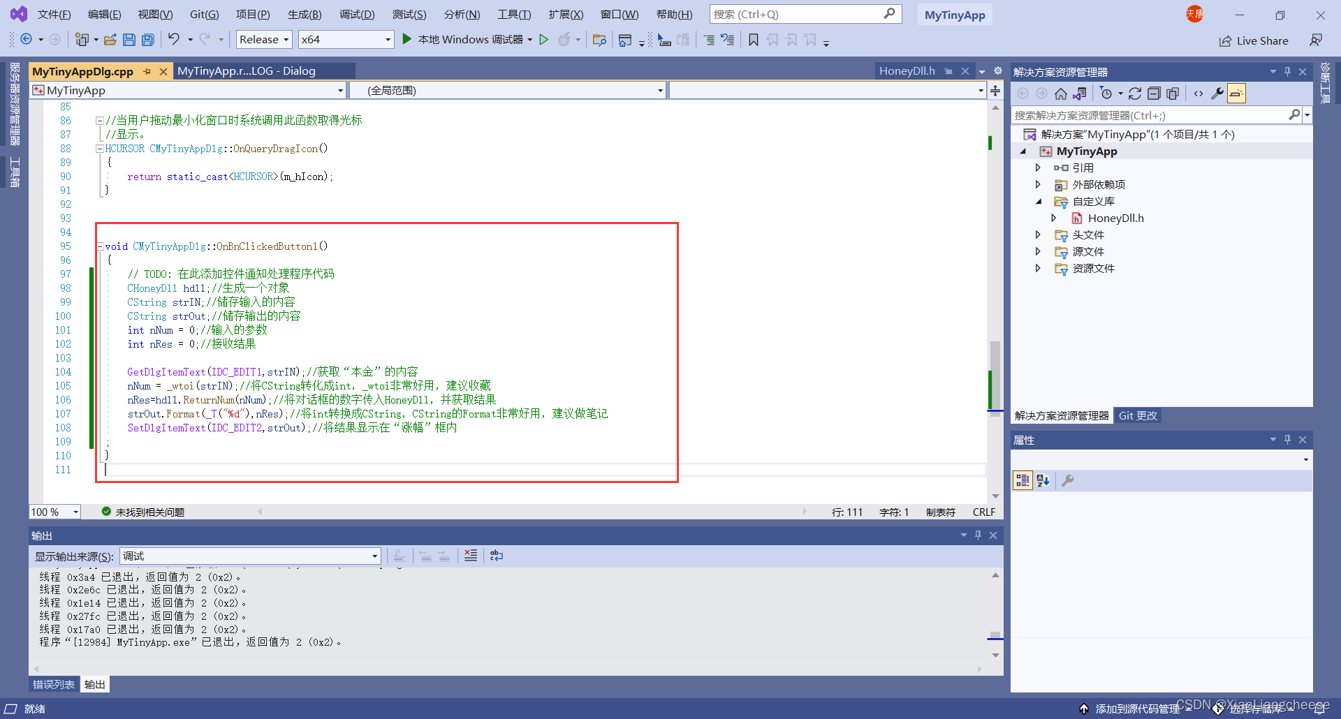Expand the 头文件 folder node
Viewport: 1341px width, 719px height.
(x=1038, y=235)
